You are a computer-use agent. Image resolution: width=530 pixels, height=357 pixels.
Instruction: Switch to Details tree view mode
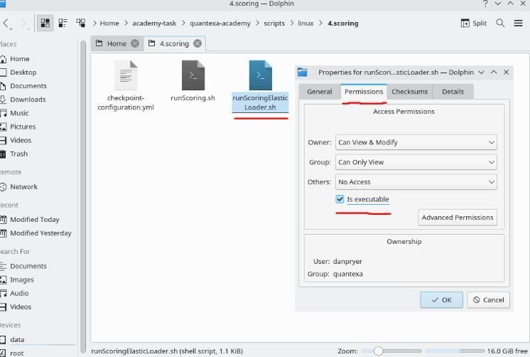coord(80,23)
